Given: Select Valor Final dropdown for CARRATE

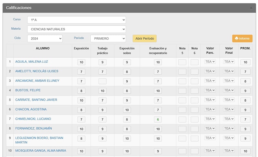Looking at the screenshot, I should [229, 100].
